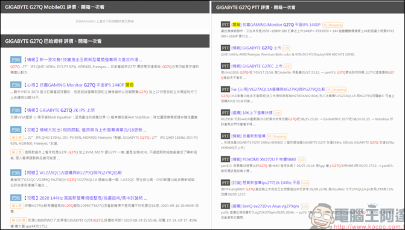Image resolution: width=405 pixels, height=230 pixels.
Task: Click the PTT badge beside 技嘉新款螢幕
Action: click(x=225, y=136)
